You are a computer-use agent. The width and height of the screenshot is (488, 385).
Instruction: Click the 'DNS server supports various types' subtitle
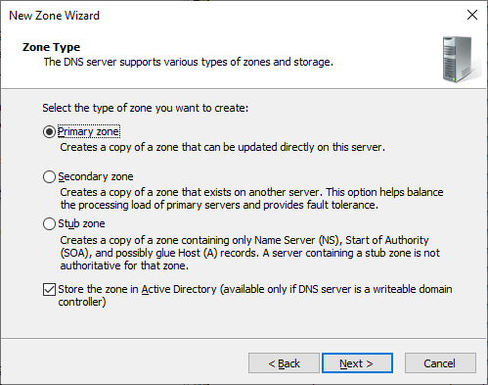pyautogui.click(x=189, y=62)
